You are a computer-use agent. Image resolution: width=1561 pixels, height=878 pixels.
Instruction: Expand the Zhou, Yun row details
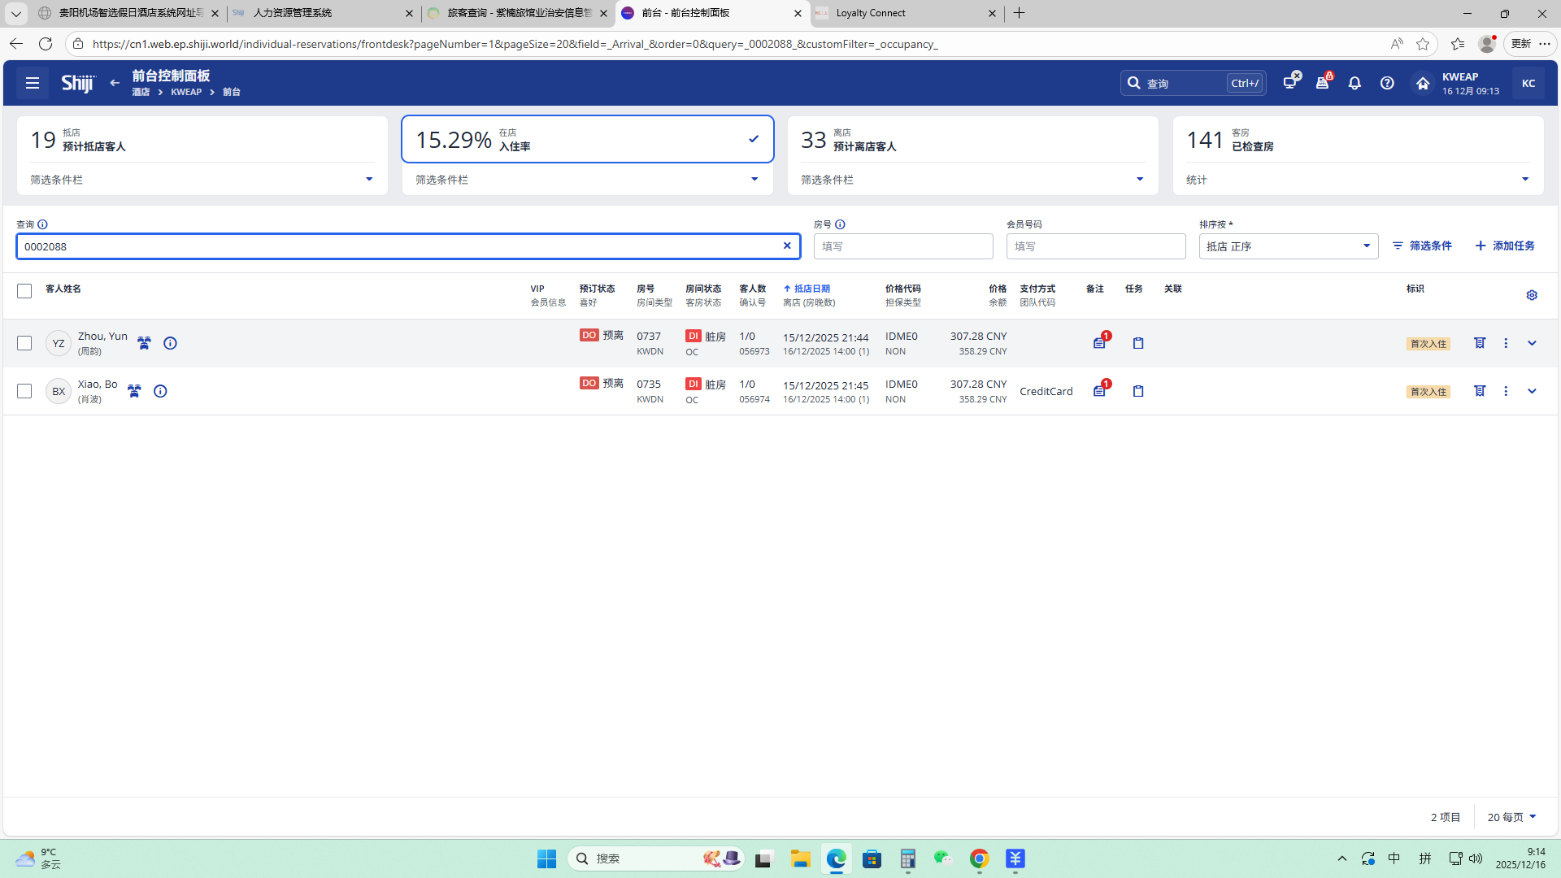click(x=1532, y=343)
